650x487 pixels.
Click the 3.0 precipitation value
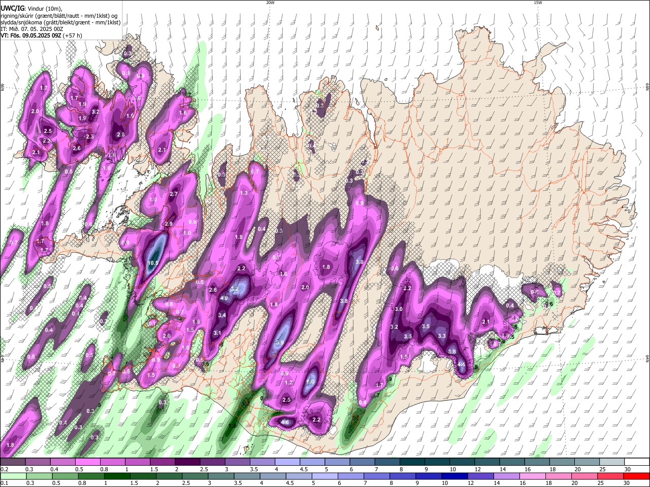[x=398, y=309]
